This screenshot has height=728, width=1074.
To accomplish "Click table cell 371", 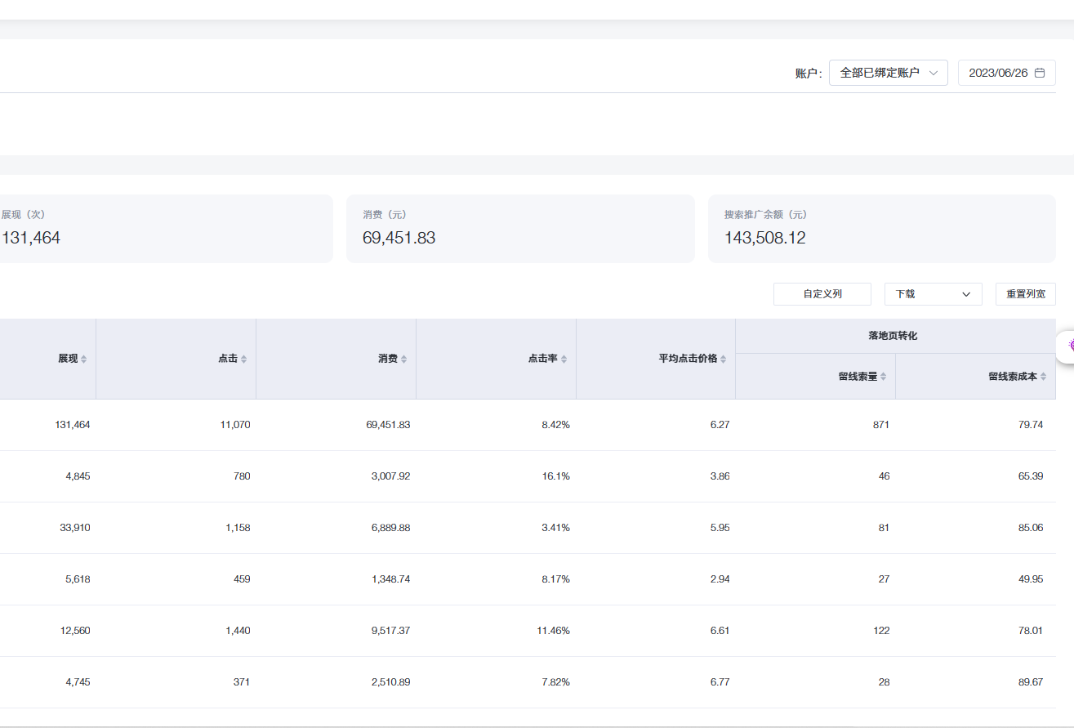I will pyautogui.click(x=242, y=682).
